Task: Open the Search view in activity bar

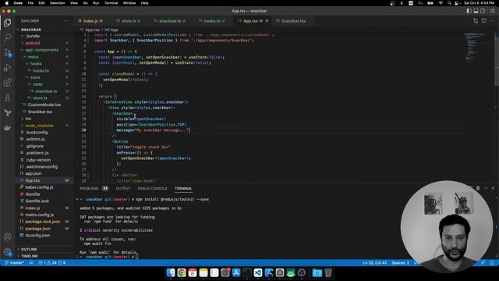Action: (x=7, y=37)
